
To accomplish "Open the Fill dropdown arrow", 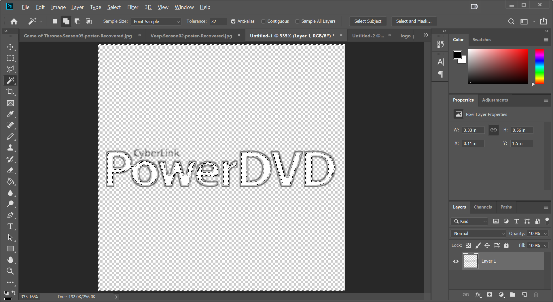I will click(x=546, y=246).
